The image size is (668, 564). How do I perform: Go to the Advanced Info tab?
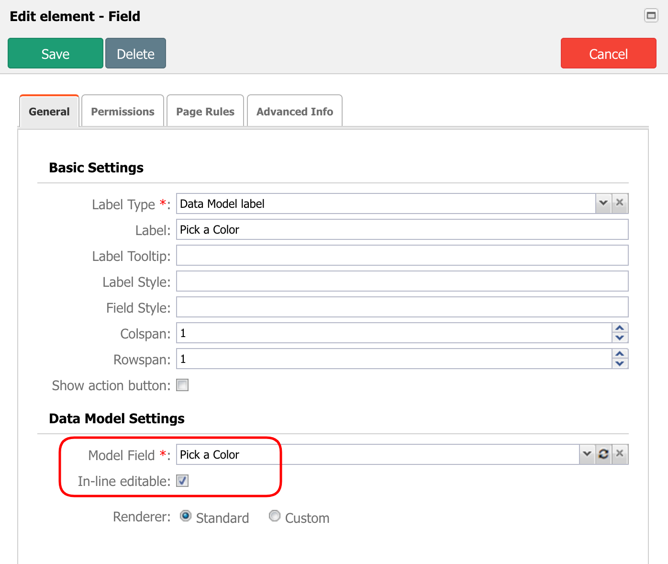point(295,112)
